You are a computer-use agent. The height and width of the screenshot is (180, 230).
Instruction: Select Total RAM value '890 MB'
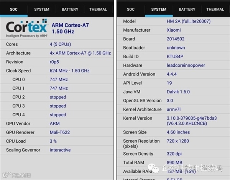[x=174, y=162]
